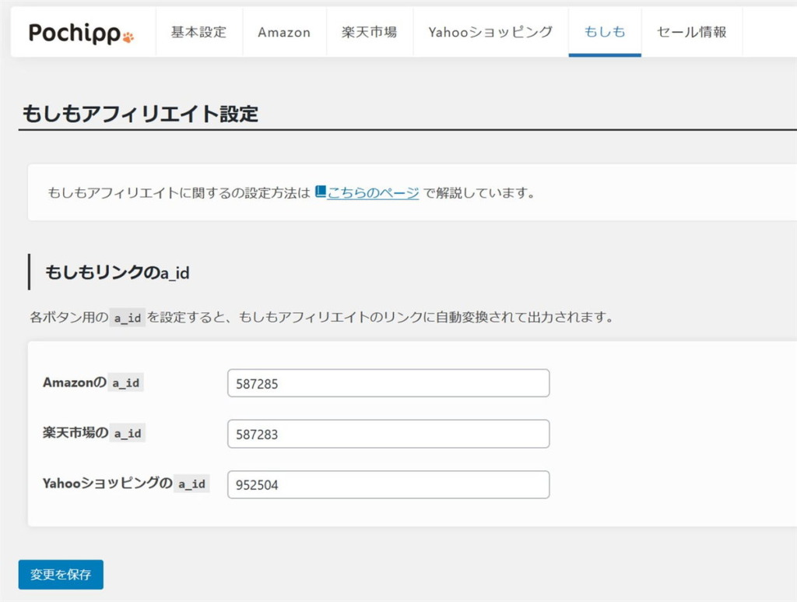Open the 基本設定 tab
Viewport: 797px width, 602px height.
(198, 32)
